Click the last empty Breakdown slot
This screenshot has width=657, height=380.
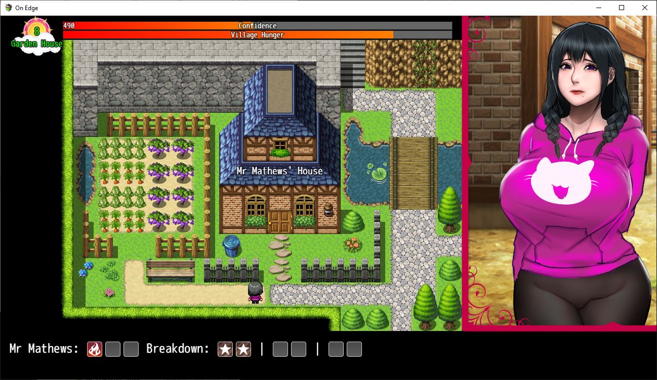tap(353, 349)
